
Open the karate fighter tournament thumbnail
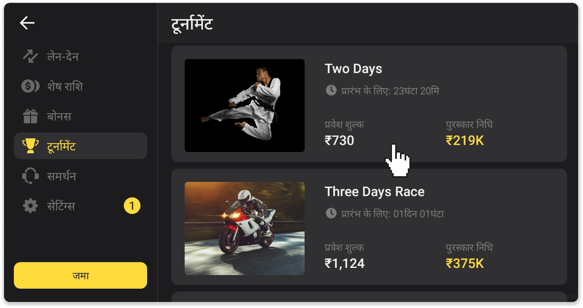pos(244,105)
